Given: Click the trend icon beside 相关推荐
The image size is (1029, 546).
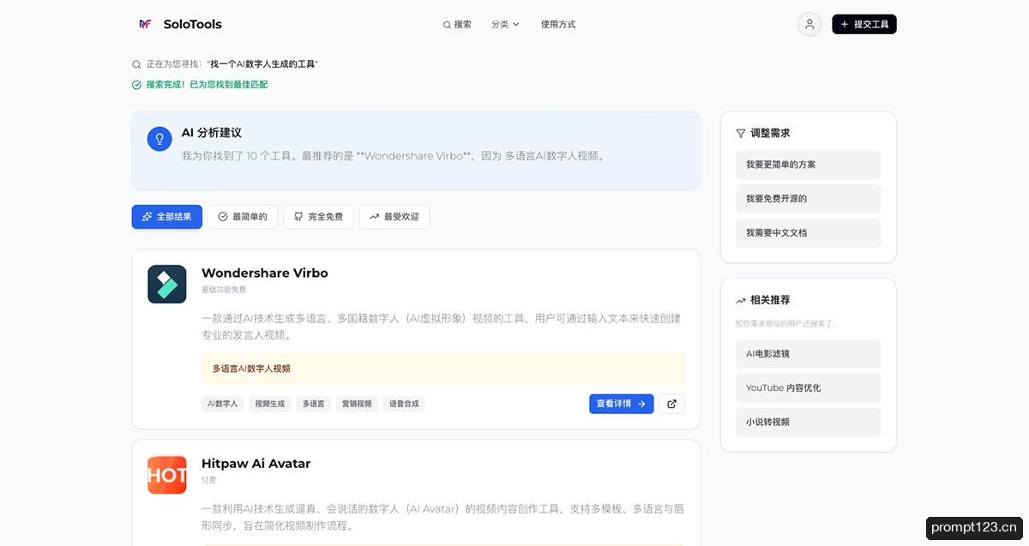Looking at the screenshot, I should [741, 301].
